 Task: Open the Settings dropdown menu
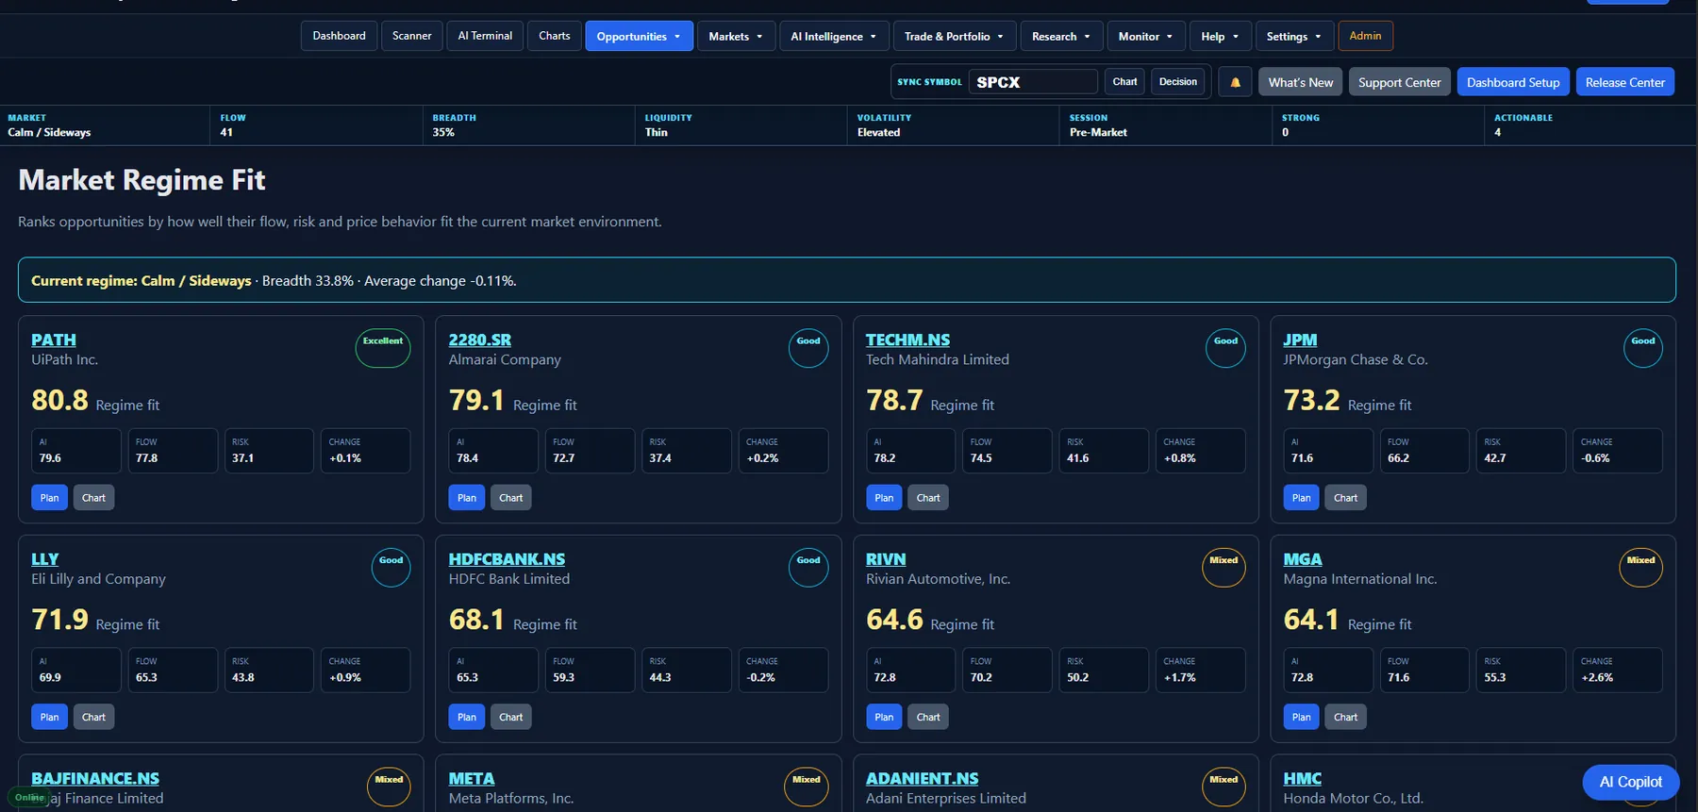pyautogui.click(x=1294, y=36)
